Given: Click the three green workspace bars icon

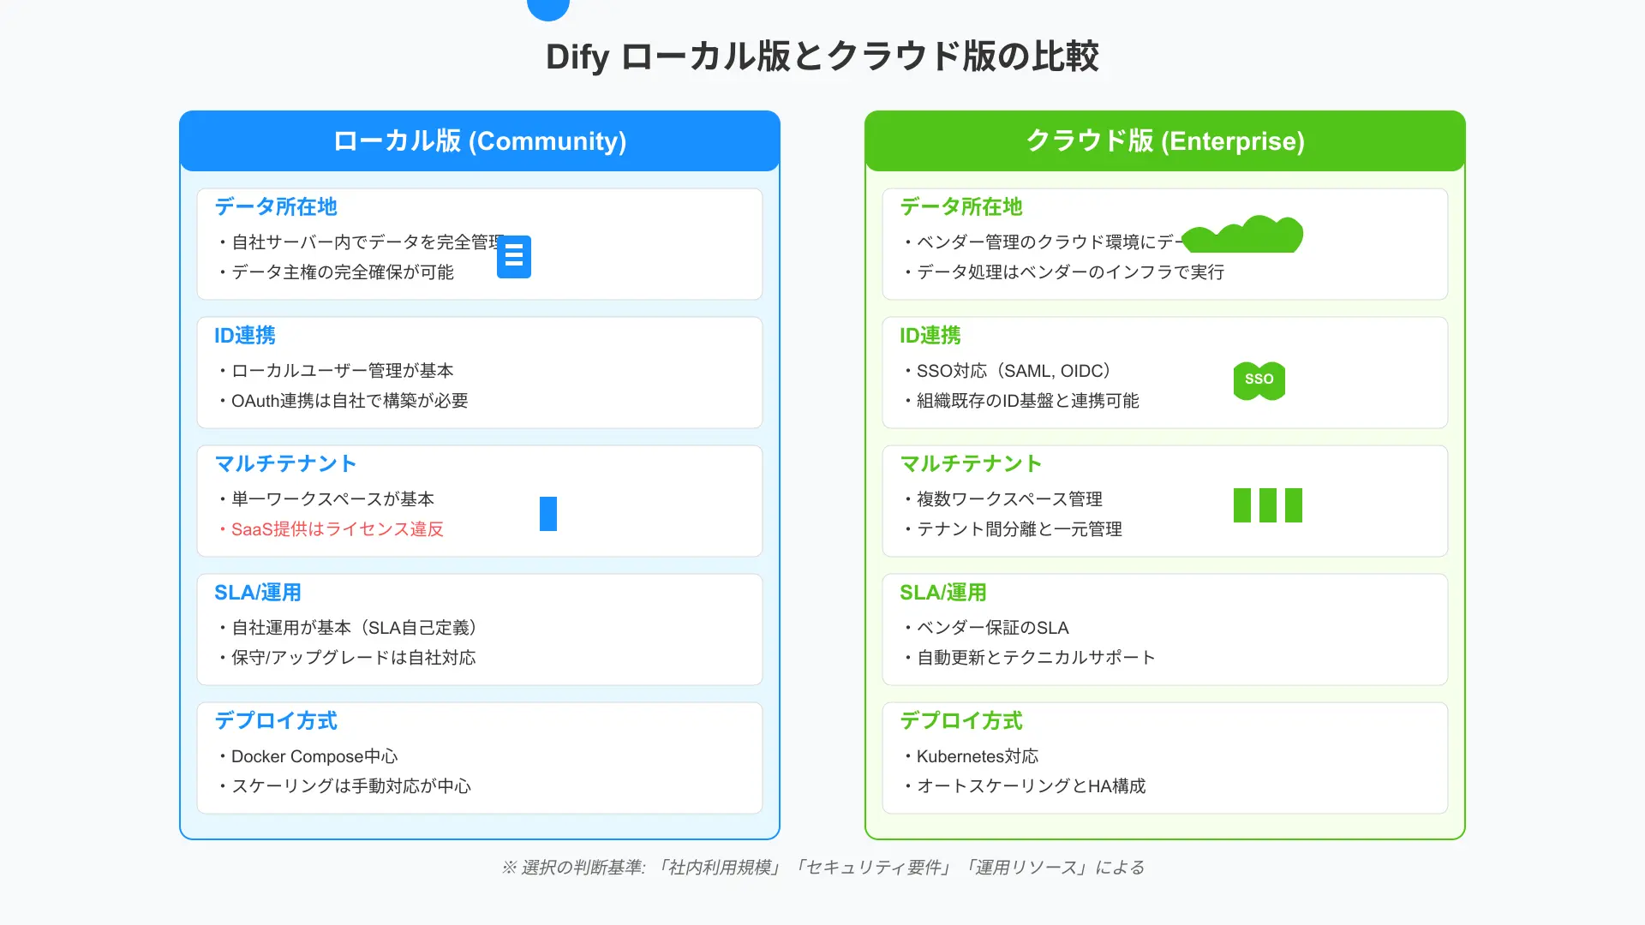Looking at the screenshot, I should [1268, 505].
